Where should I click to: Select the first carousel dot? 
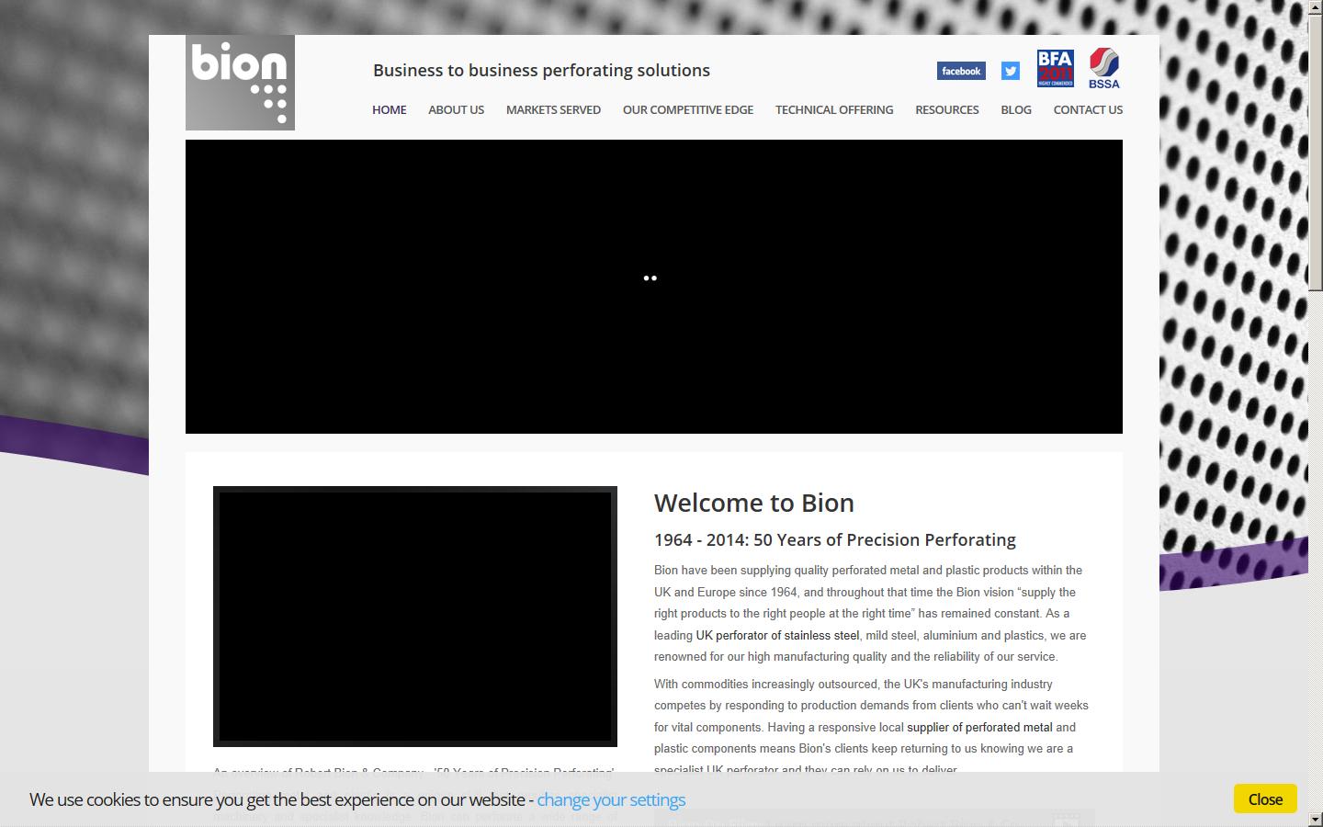point(646,278)
